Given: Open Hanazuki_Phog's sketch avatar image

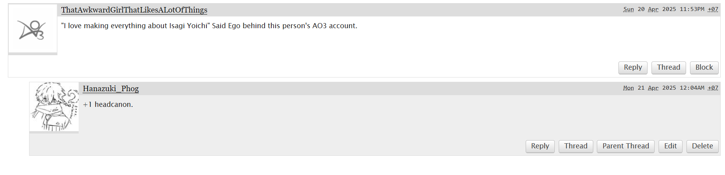Looking at the screenshot, I should (54, 107).
